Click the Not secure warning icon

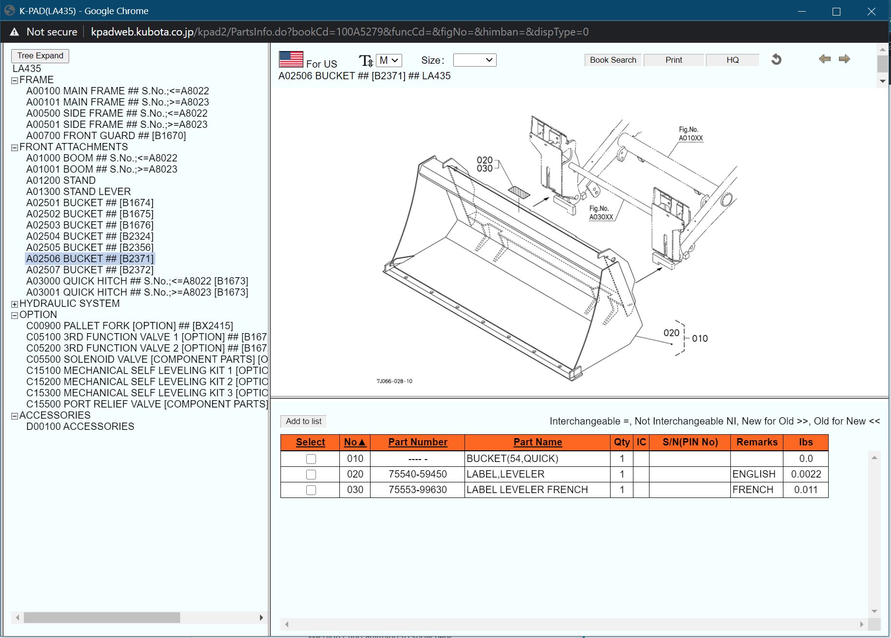15,32
